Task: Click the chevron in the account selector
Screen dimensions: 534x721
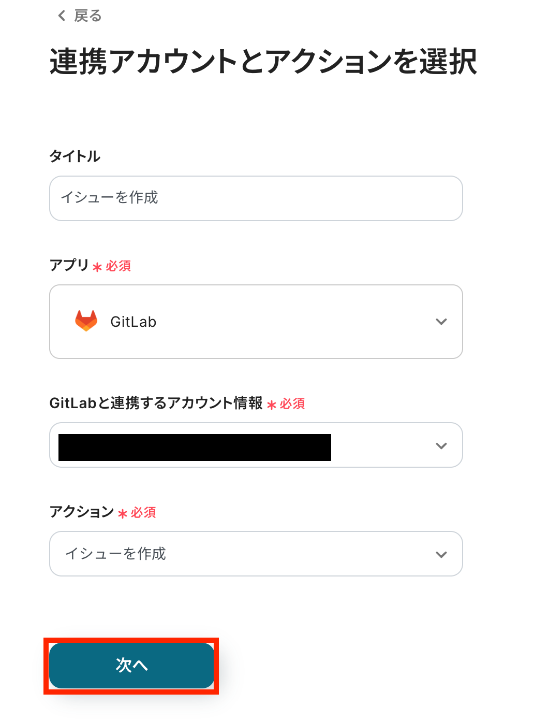Action: point(441,445)
